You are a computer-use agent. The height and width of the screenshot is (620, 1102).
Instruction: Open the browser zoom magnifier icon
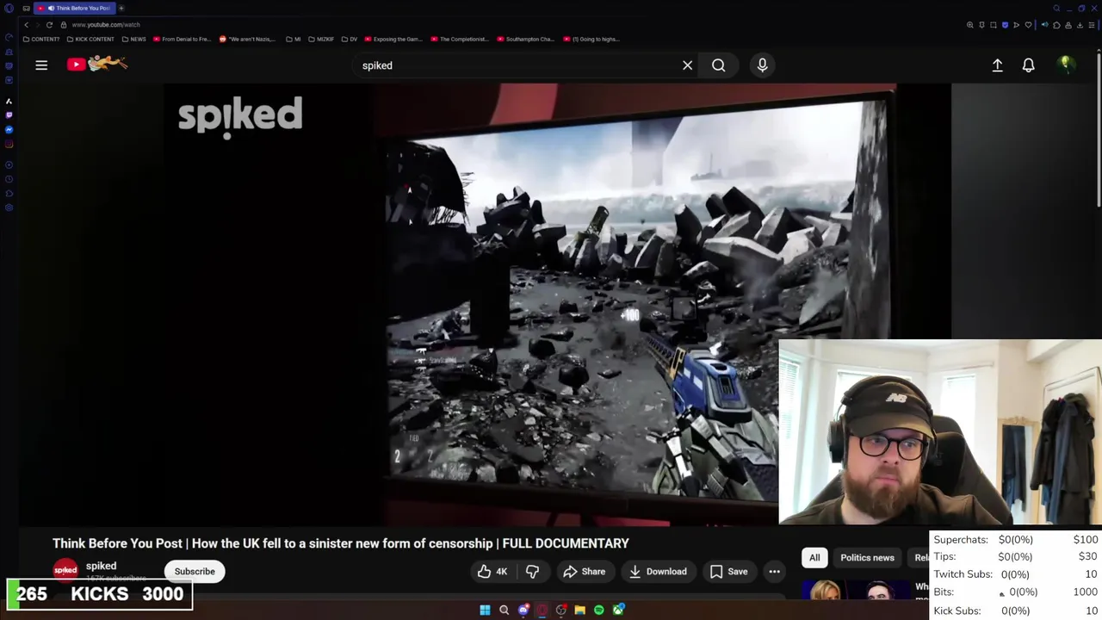pyautogui.click(x=970, y=25)
